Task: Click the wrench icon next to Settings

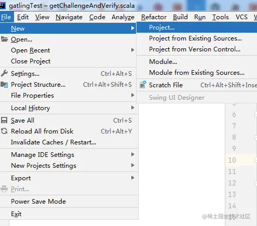Action: click(x=4, y=73)
